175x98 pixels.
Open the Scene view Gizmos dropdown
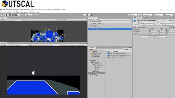click(x=60, y=20)
